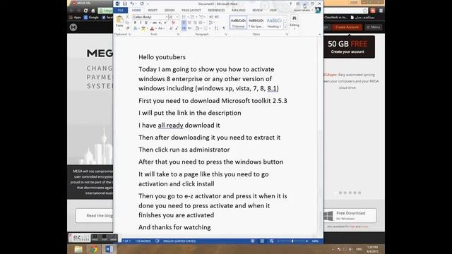Open the MEGA Menu button

click(374, 27)
